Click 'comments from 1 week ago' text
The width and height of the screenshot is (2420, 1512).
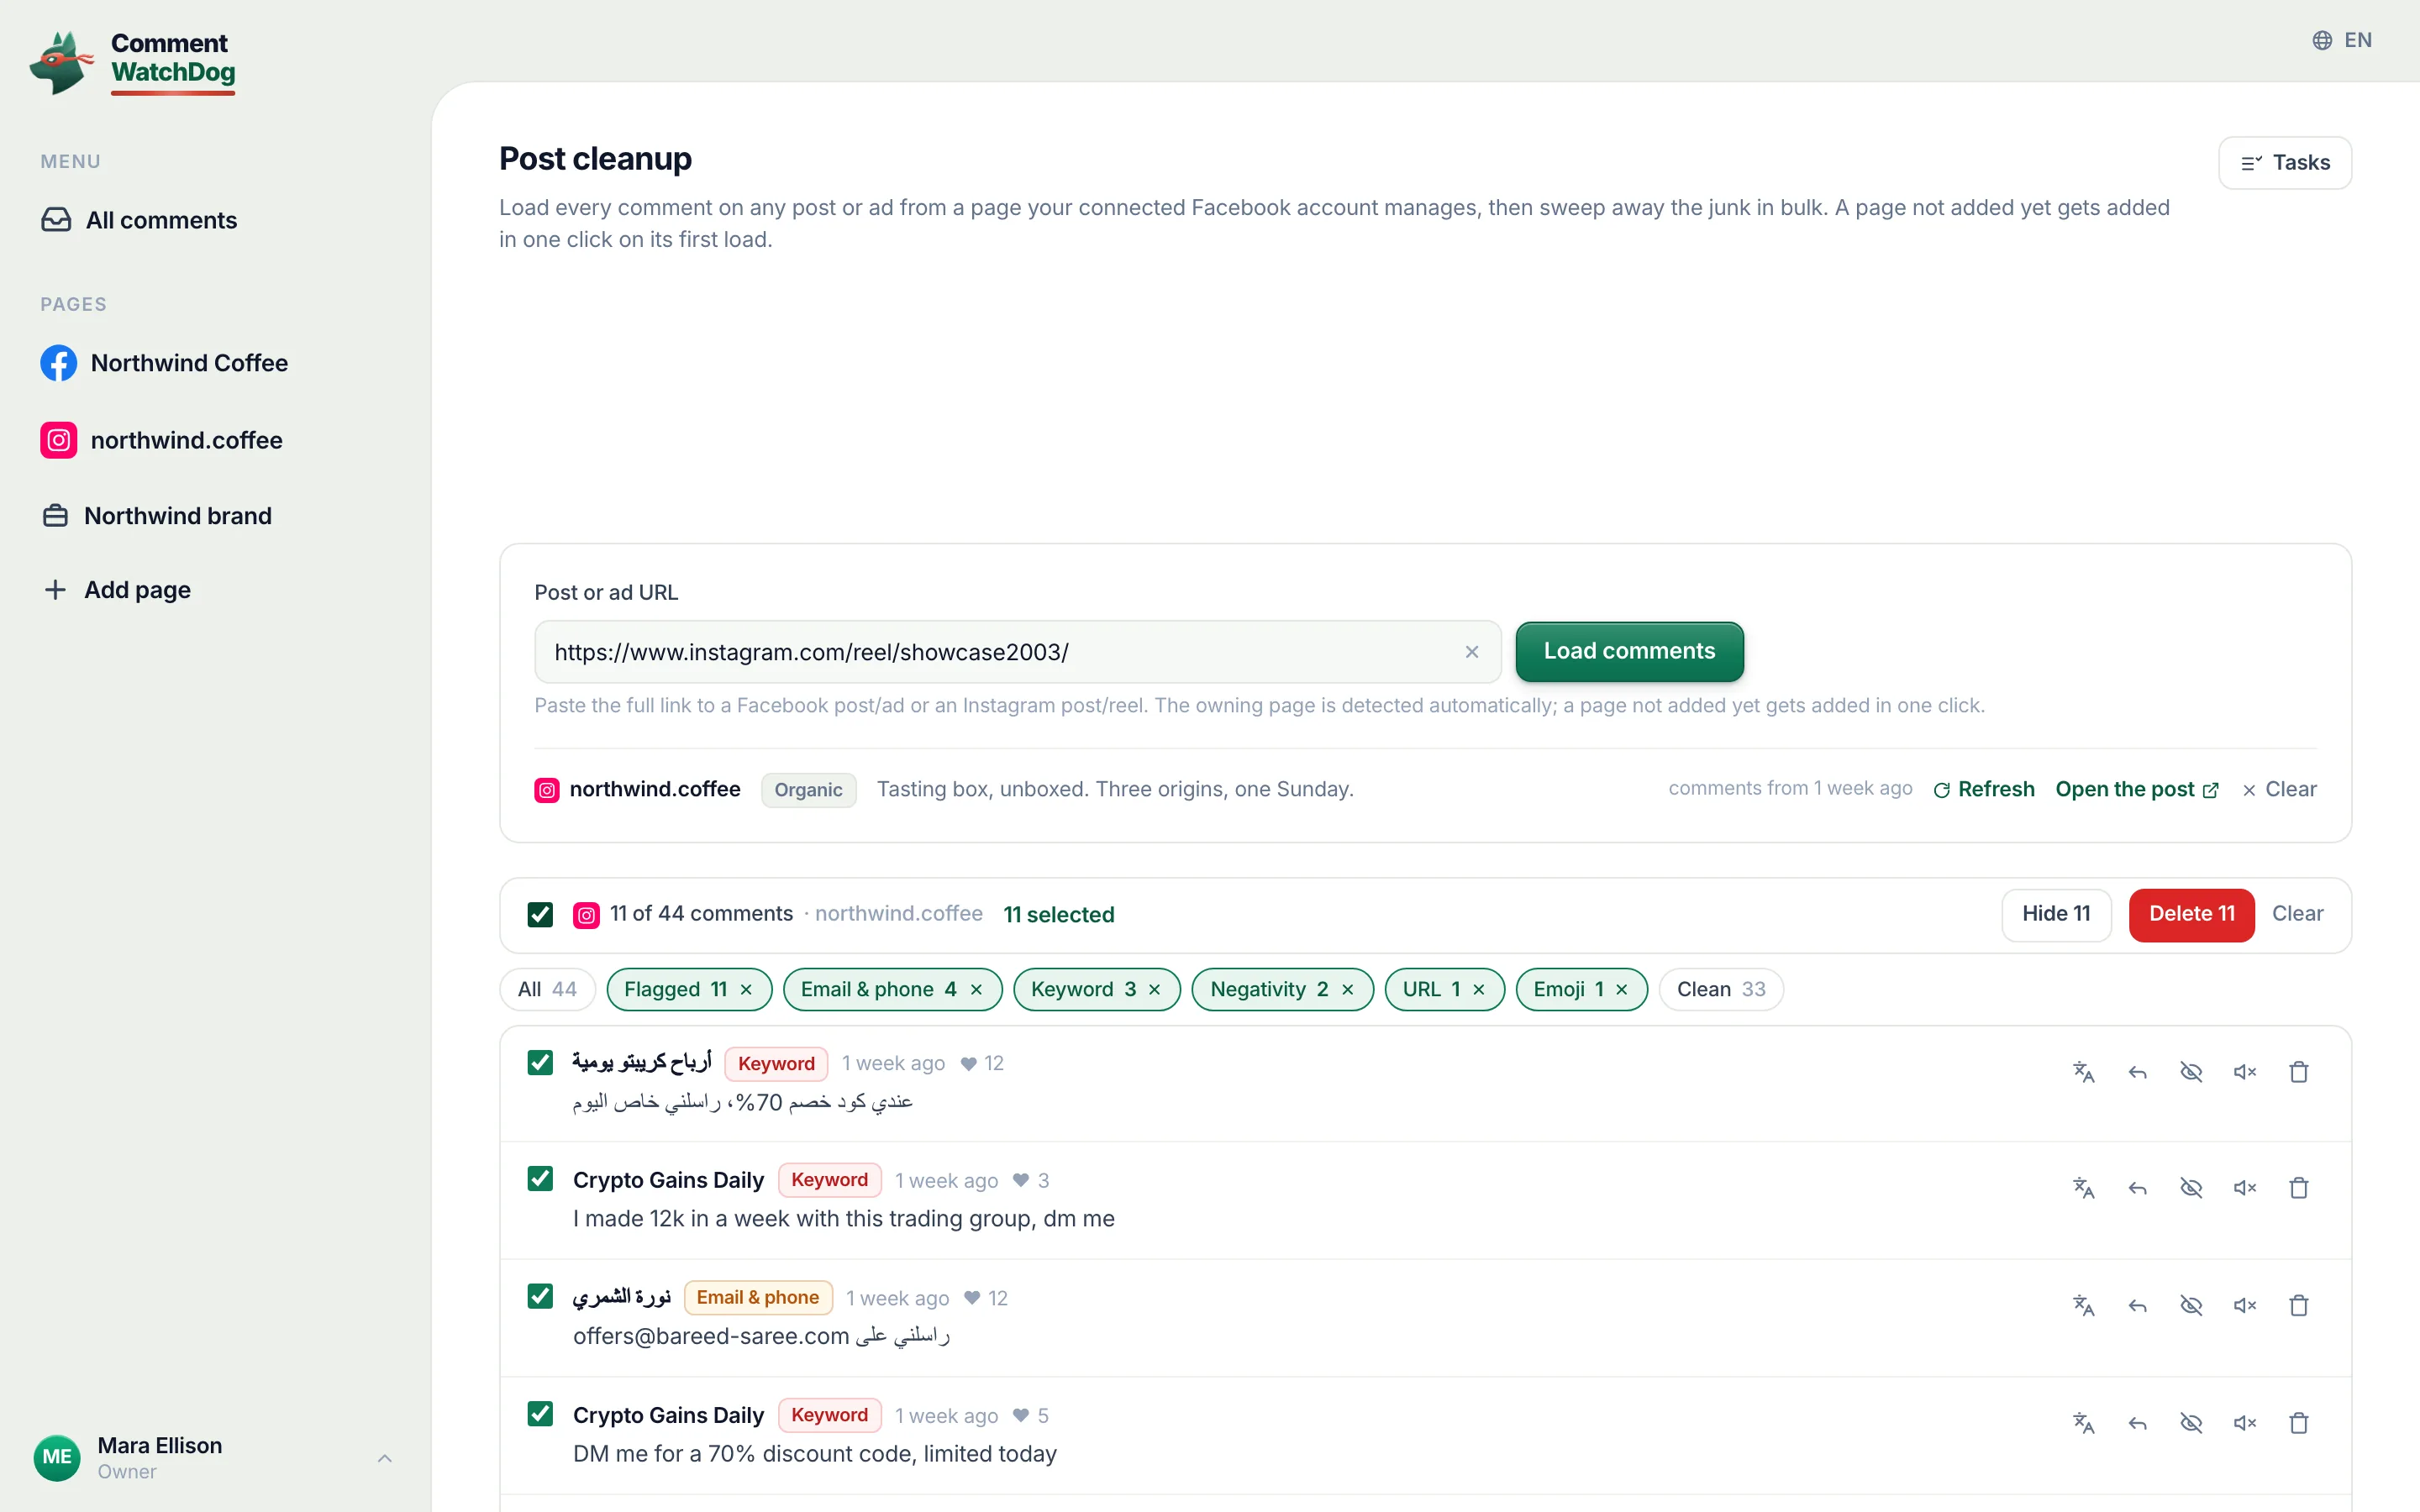pyautogui.click(x=1790, y=788)
